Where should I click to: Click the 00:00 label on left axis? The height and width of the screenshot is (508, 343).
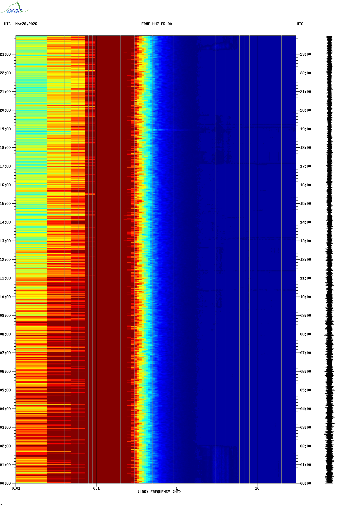6,483
